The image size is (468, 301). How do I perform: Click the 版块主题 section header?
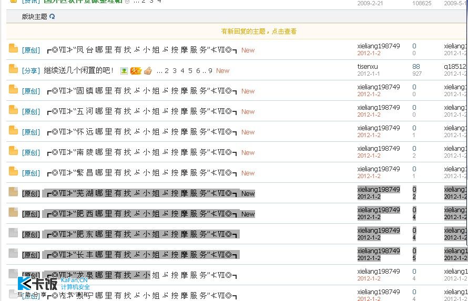(34, 17)
